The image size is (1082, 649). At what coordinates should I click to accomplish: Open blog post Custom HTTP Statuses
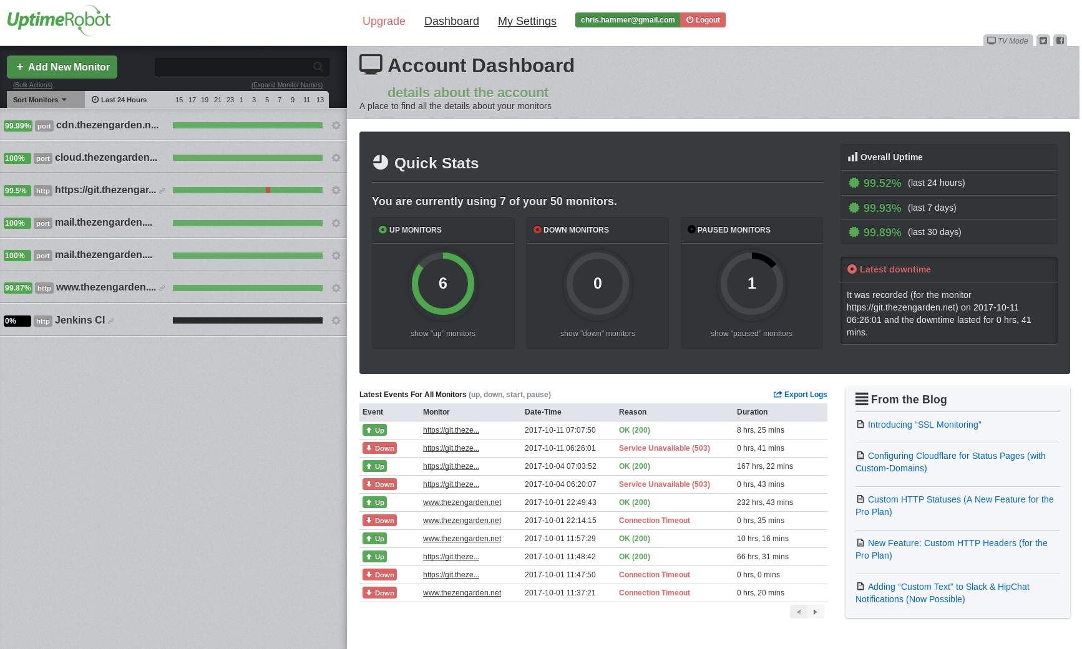tap(955, 506)
